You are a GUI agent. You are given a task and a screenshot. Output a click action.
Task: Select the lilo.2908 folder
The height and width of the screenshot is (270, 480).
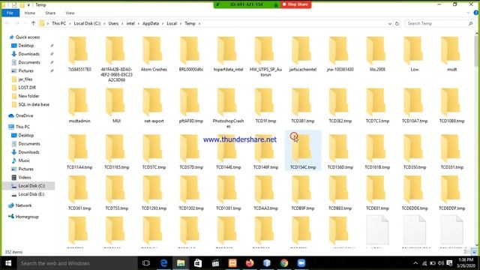377,54
